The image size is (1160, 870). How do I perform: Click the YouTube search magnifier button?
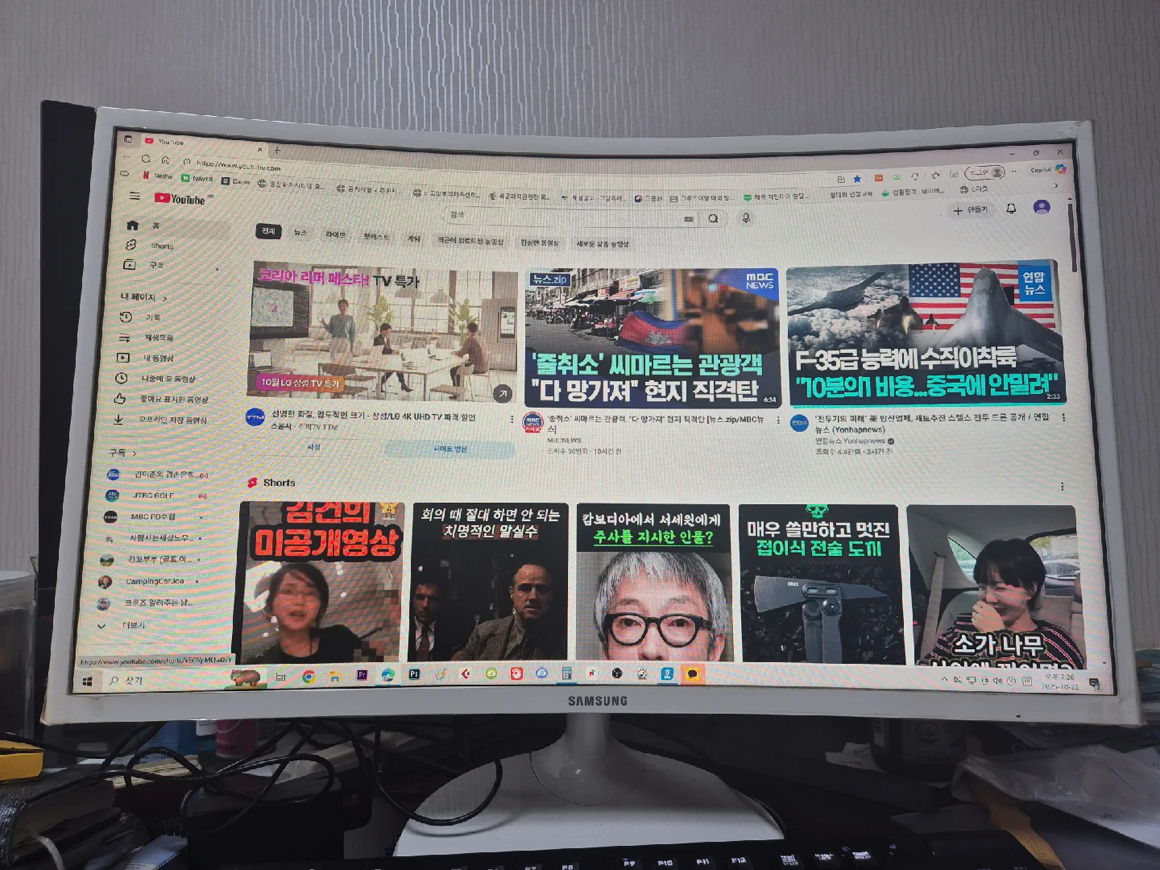click(x=713, y=218)
